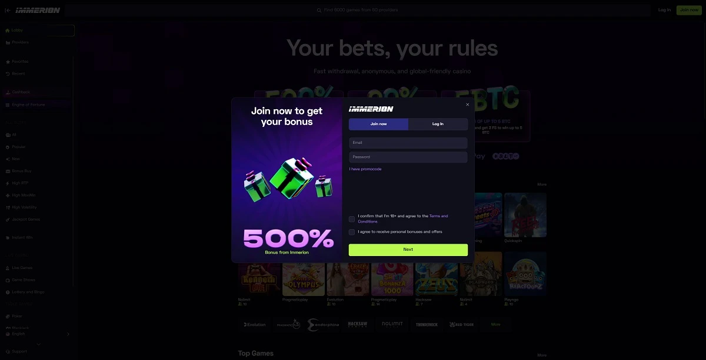Select the Join now tab
Image resolution: width=706 pixels, height=360 pixels.
tap(378, 124)
